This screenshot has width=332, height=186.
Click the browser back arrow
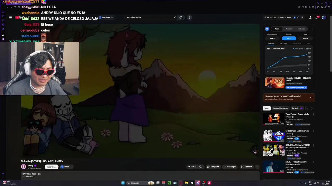pyautogui.click(x=8, y=7)
